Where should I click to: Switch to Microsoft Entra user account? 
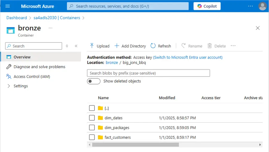point(188,57)
